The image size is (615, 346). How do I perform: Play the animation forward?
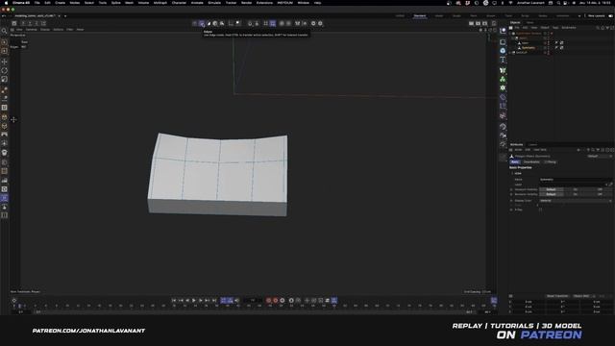coord(194,301)
